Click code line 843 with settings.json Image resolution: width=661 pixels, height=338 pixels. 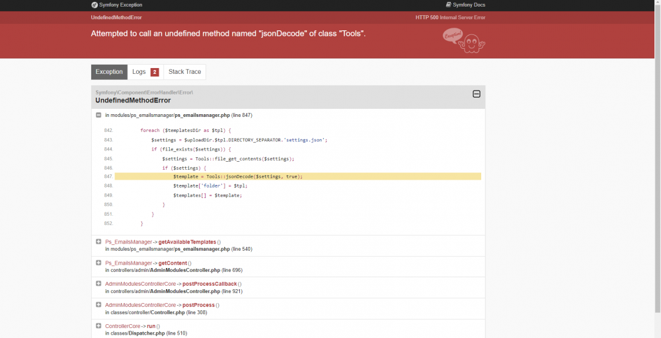coord(239,140)
